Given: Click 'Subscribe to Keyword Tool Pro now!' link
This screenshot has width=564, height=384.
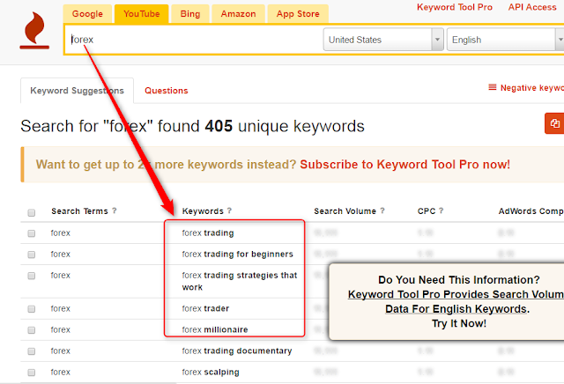Looking at the screenshot, I should click(x=405, y=165).
